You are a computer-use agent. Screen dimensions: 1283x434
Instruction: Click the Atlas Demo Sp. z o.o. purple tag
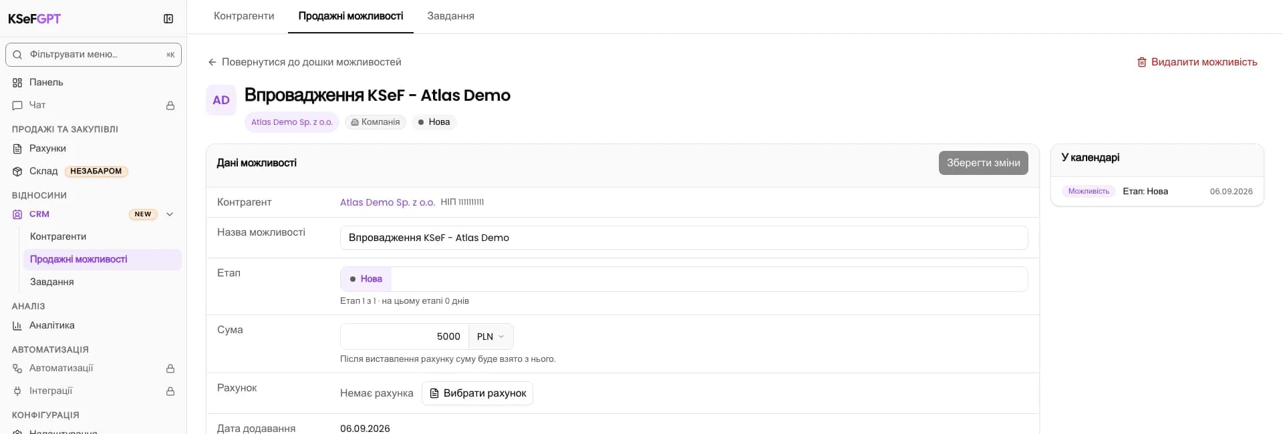292,122
